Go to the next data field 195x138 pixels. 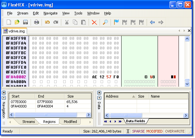click(115, 121)
